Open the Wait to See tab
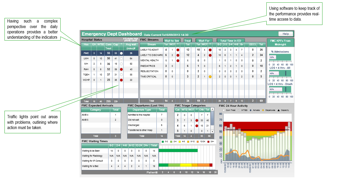 [172, 41]
